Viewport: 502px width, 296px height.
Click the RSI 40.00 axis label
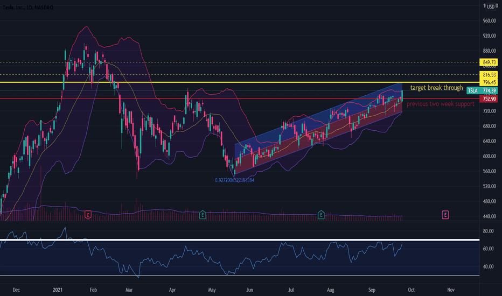(x=488, y=266)
